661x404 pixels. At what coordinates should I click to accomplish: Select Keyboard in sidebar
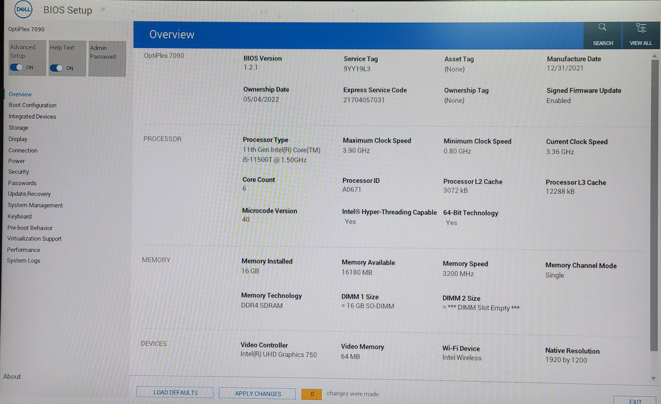pos(20,216)
